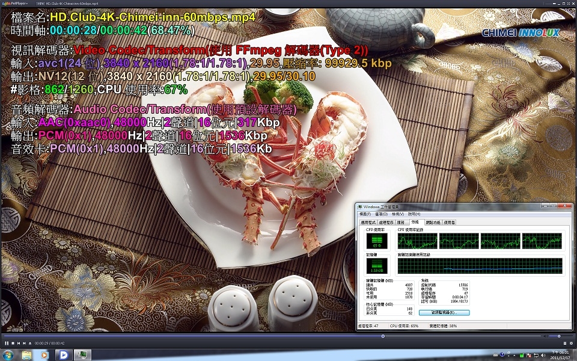Click the play control in PotPlayer's bottom bar
Viewport: 577px width, 361px height.
pyautogui.click(x=7, y=343)
